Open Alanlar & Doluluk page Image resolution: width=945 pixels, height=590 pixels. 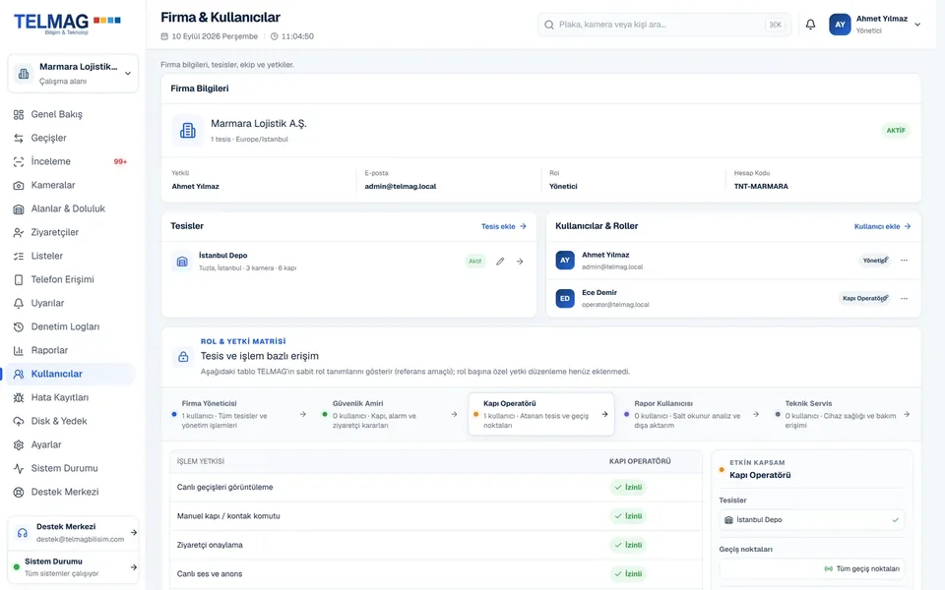(71, 208)
